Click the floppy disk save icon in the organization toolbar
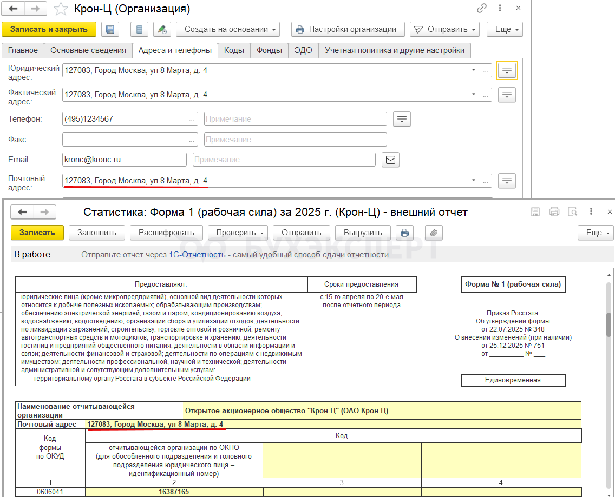 click(110, 29)
